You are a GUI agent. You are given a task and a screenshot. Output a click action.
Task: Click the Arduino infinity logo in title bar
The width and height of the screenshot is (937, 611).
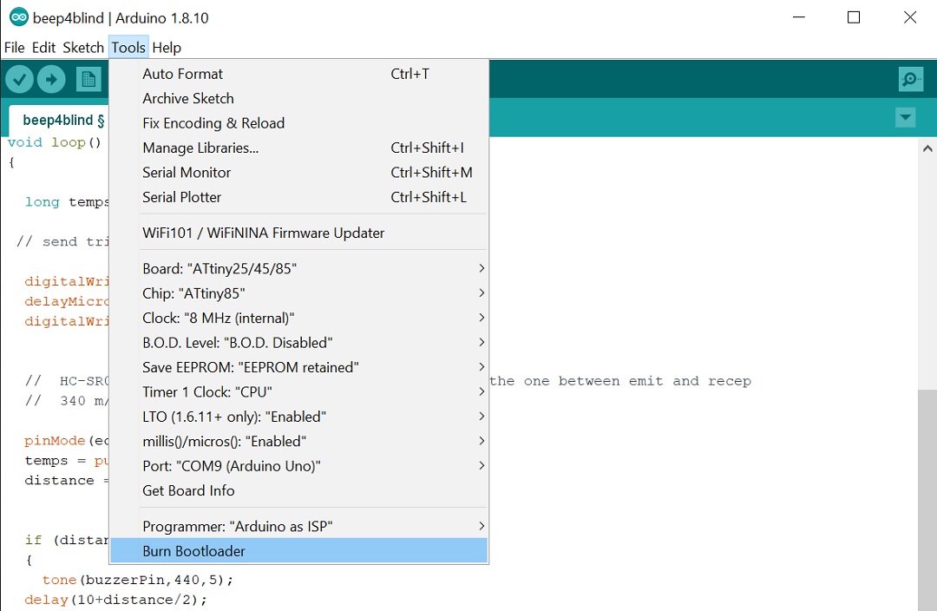pyautogui.click(x=18, y=17)
